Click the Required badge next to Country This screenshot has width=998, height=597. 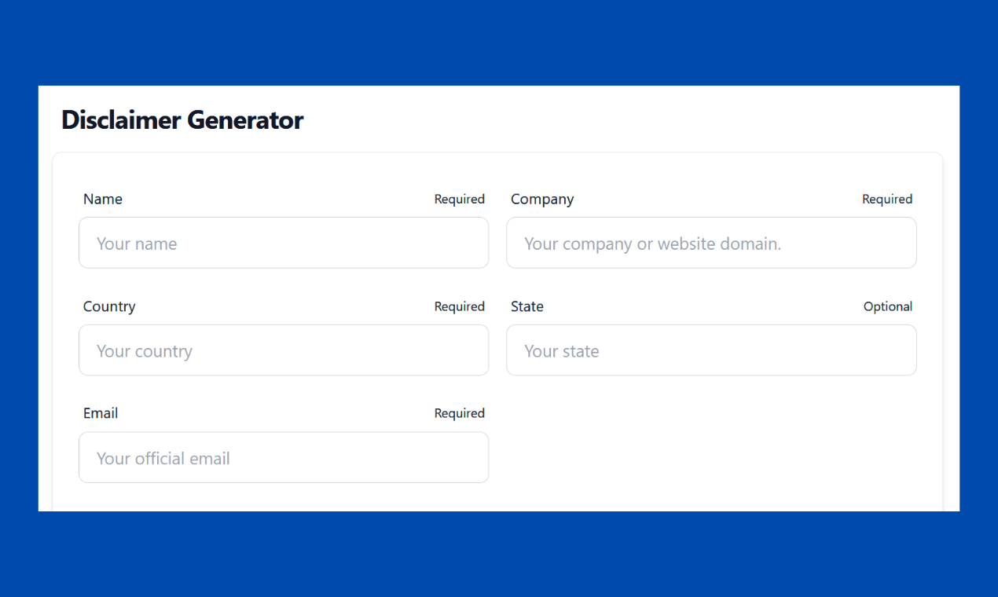[x=459, y=306]
